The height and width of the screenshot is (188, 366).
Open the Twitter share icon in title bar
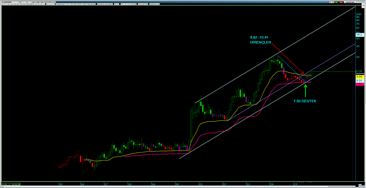click(x=55, y=2)
